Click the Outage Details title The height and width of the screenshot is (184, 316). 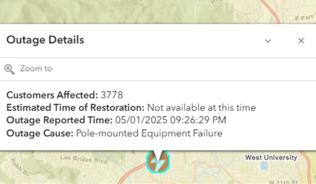45,40
